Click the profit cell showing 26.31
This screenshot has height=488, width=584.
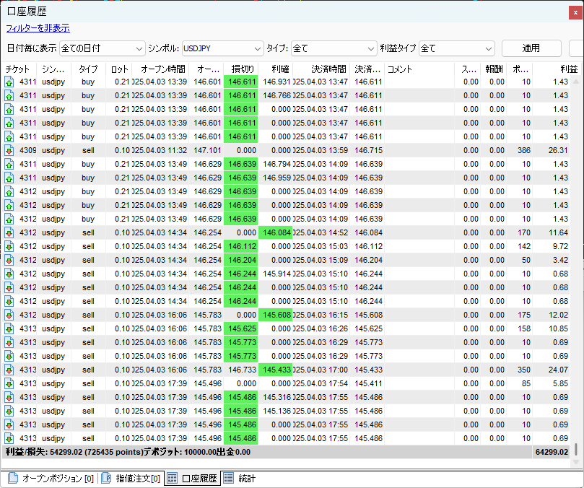[558, 150]
